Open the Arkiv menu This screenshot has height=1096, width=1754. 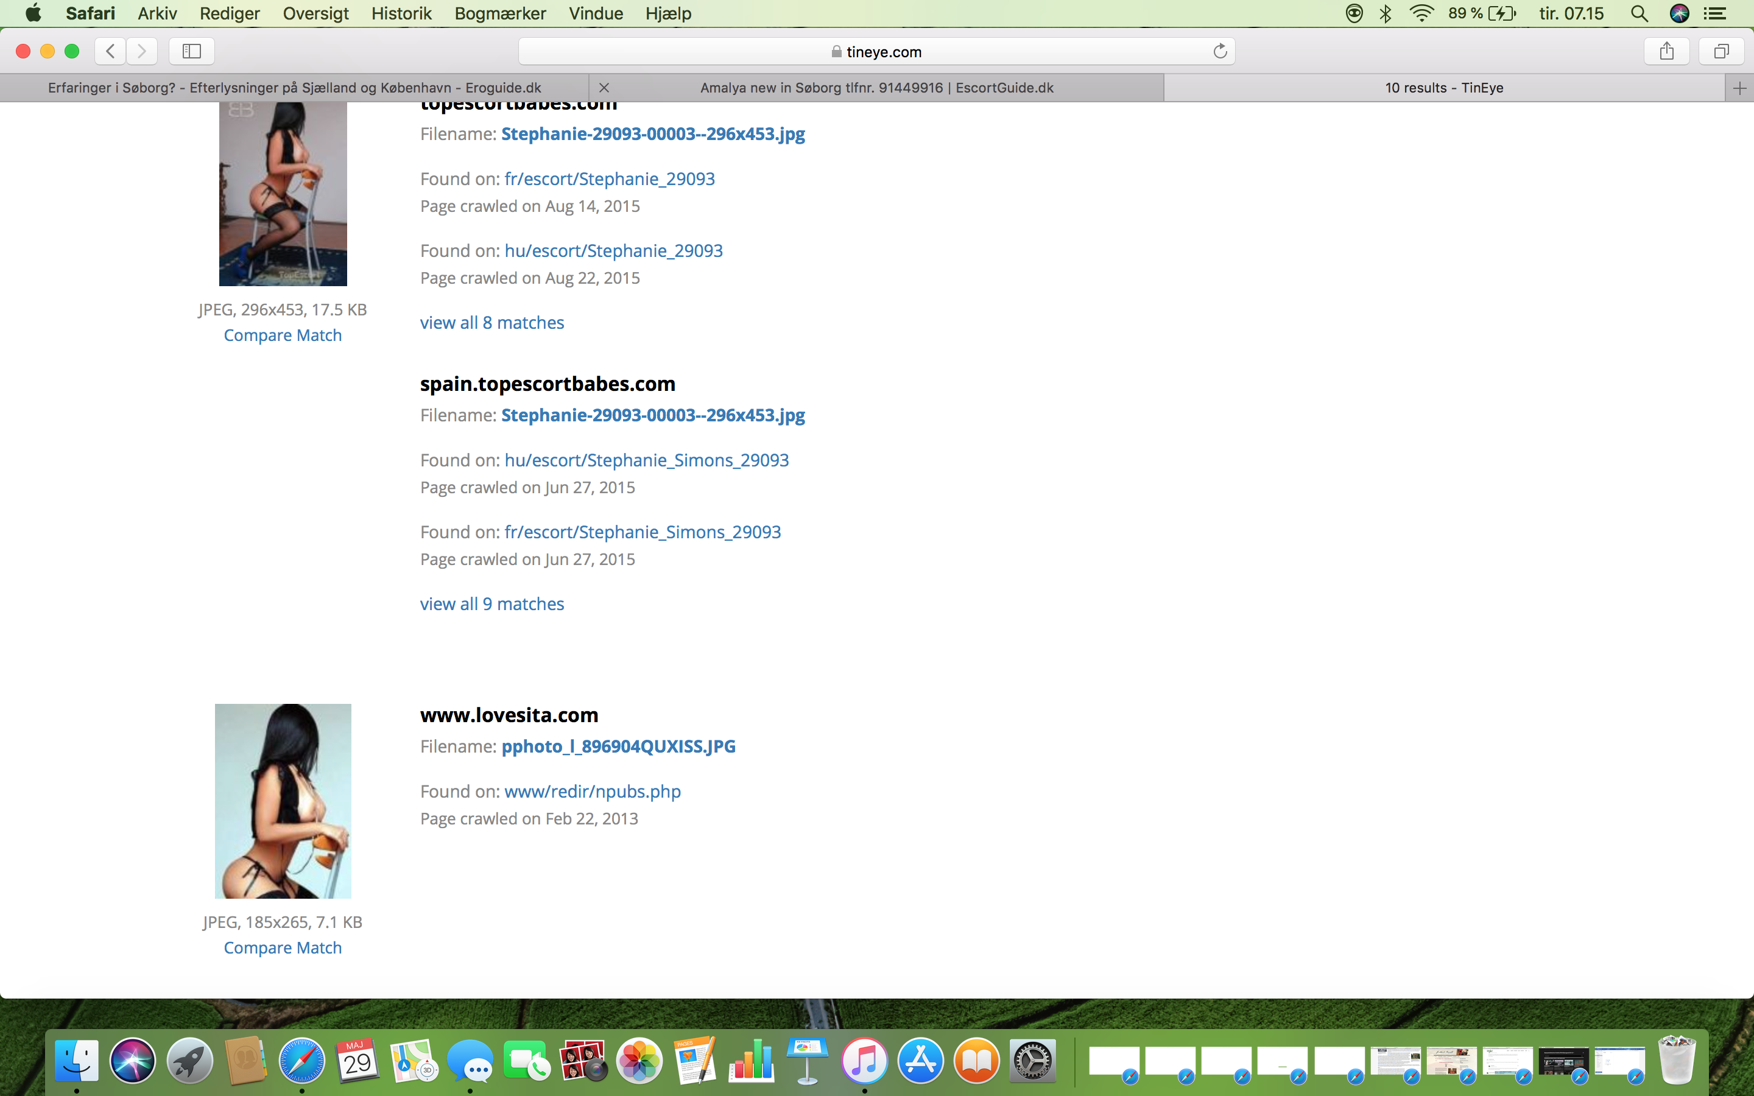[x=157, y=13]
